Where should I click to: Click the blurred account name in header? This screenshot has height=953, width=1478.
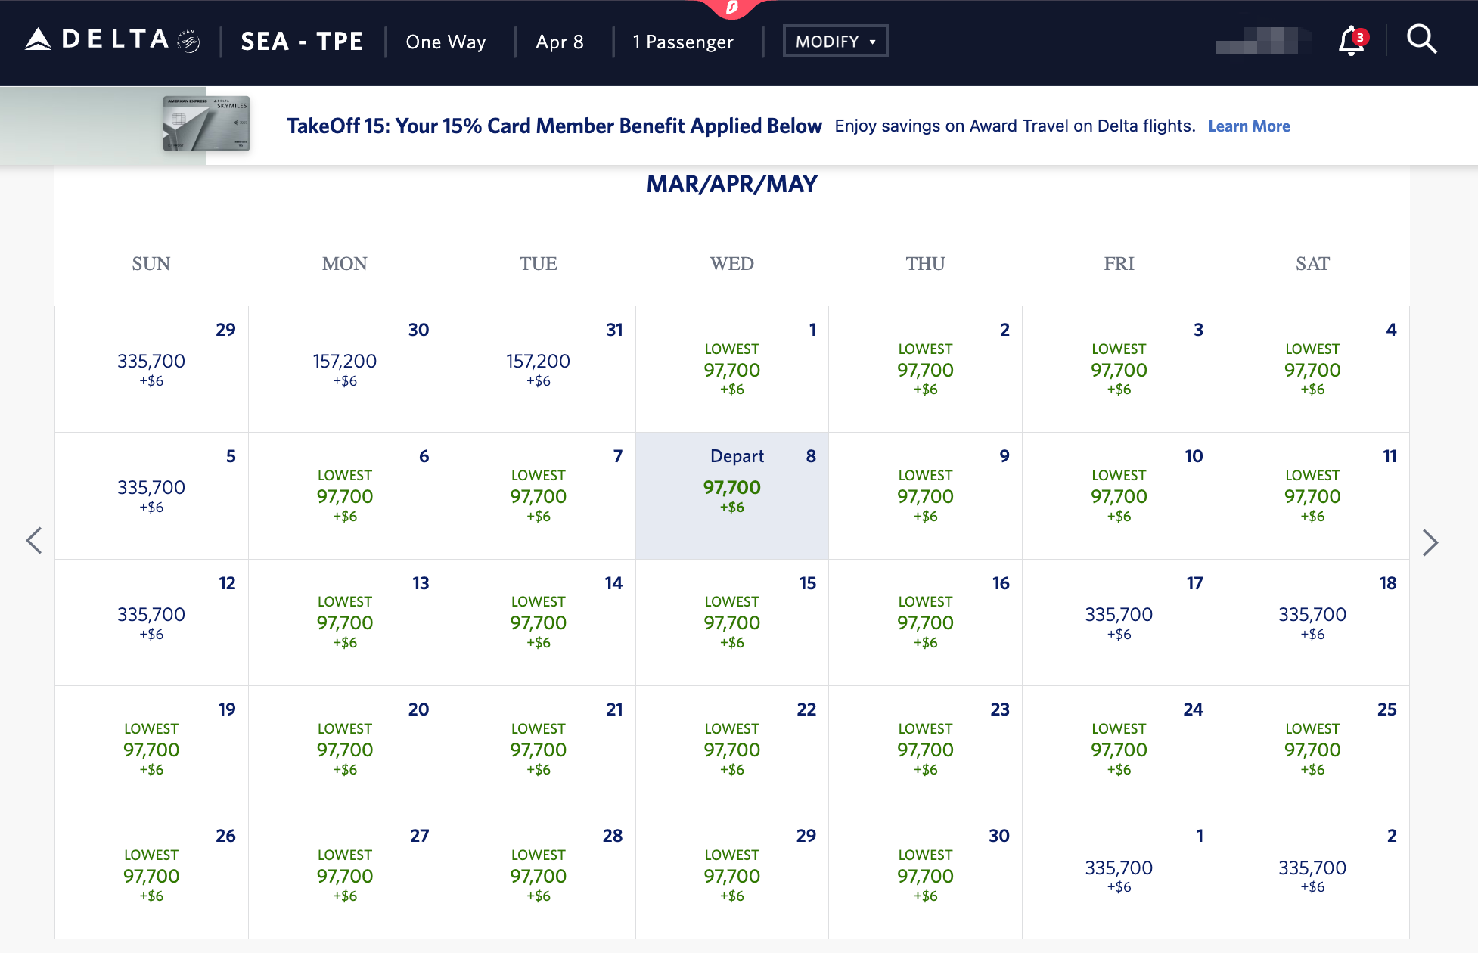[x=1262, y=41]
